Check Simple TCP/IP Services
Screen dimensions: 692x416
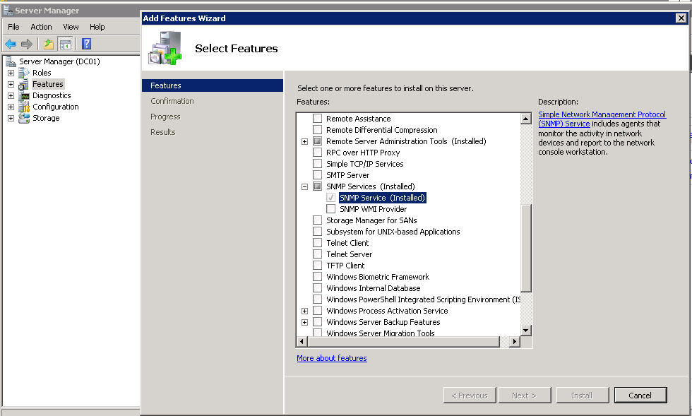tap(317, 164)
